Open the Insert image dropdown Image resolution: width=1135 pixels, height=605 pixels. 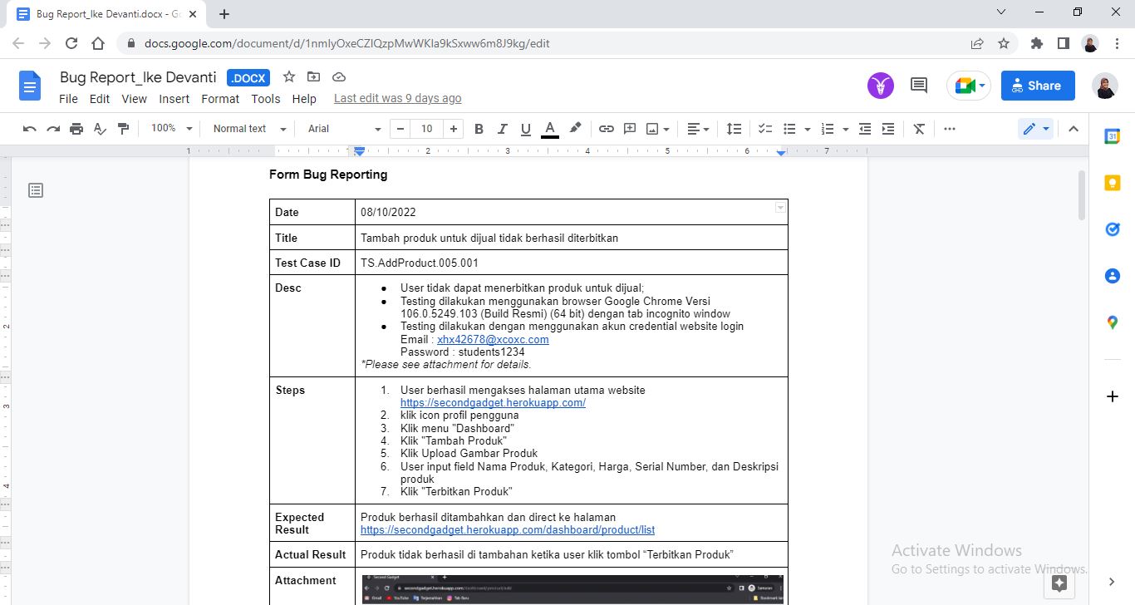pos(658,129)
